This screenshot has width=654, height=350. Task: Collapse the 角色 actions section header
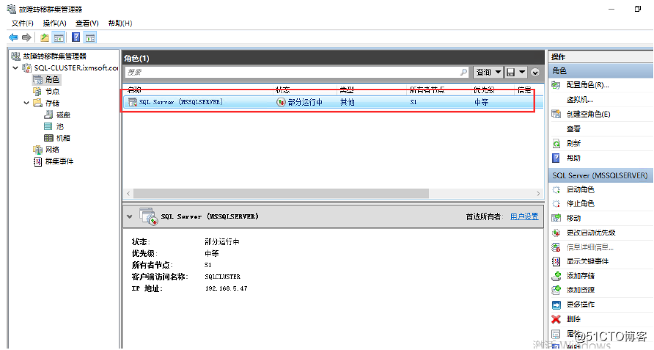(x=601, y=70)
